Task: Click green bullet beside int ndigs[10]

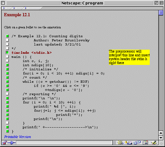Action: 7,65
